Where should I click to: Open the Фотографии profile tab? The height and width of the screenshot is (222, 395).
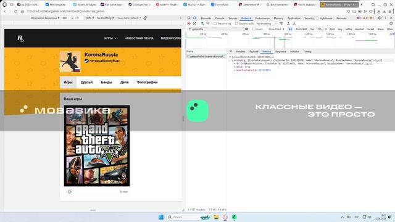[x=147, y=82]
